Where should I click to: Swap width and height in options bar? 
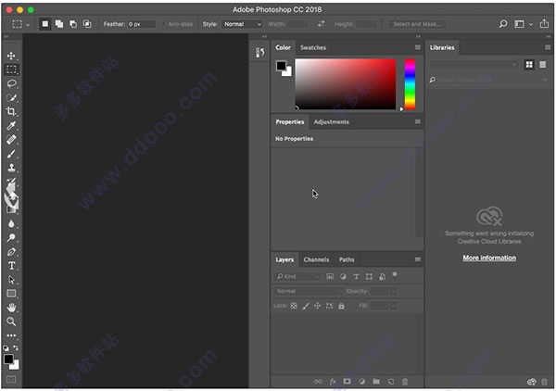click(321, 24)
